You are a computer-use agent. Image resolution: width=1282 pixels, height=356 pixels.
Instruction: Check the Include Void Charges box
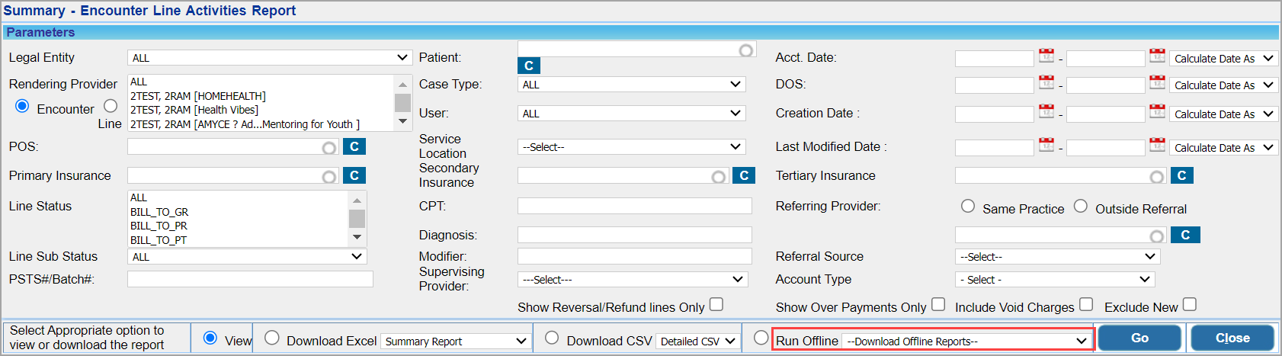coord(1086,305)
